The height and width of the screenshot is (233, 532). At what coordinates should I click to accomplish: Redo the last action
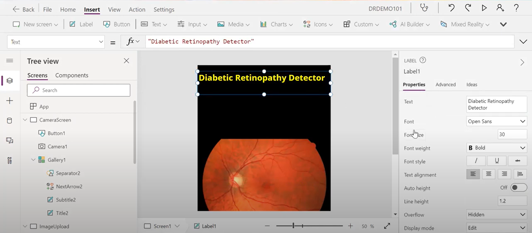coord(468,8)
